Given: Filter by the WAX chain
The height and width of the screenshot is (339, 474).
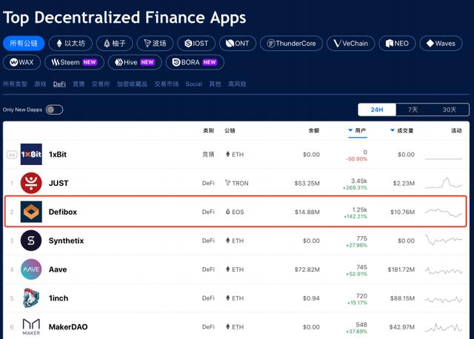Looking at the screenshot, I should click(21, 62).
